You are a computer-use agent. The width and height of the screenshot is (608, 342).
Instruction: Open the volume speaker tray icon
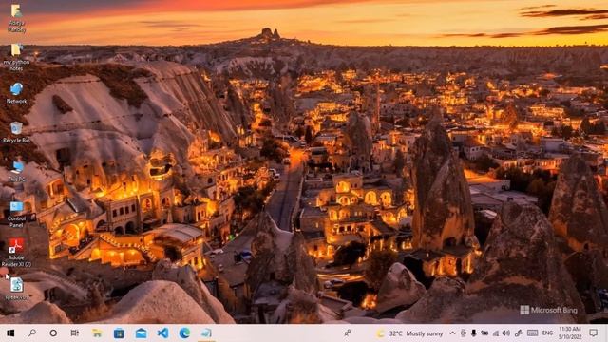point(506,333)
